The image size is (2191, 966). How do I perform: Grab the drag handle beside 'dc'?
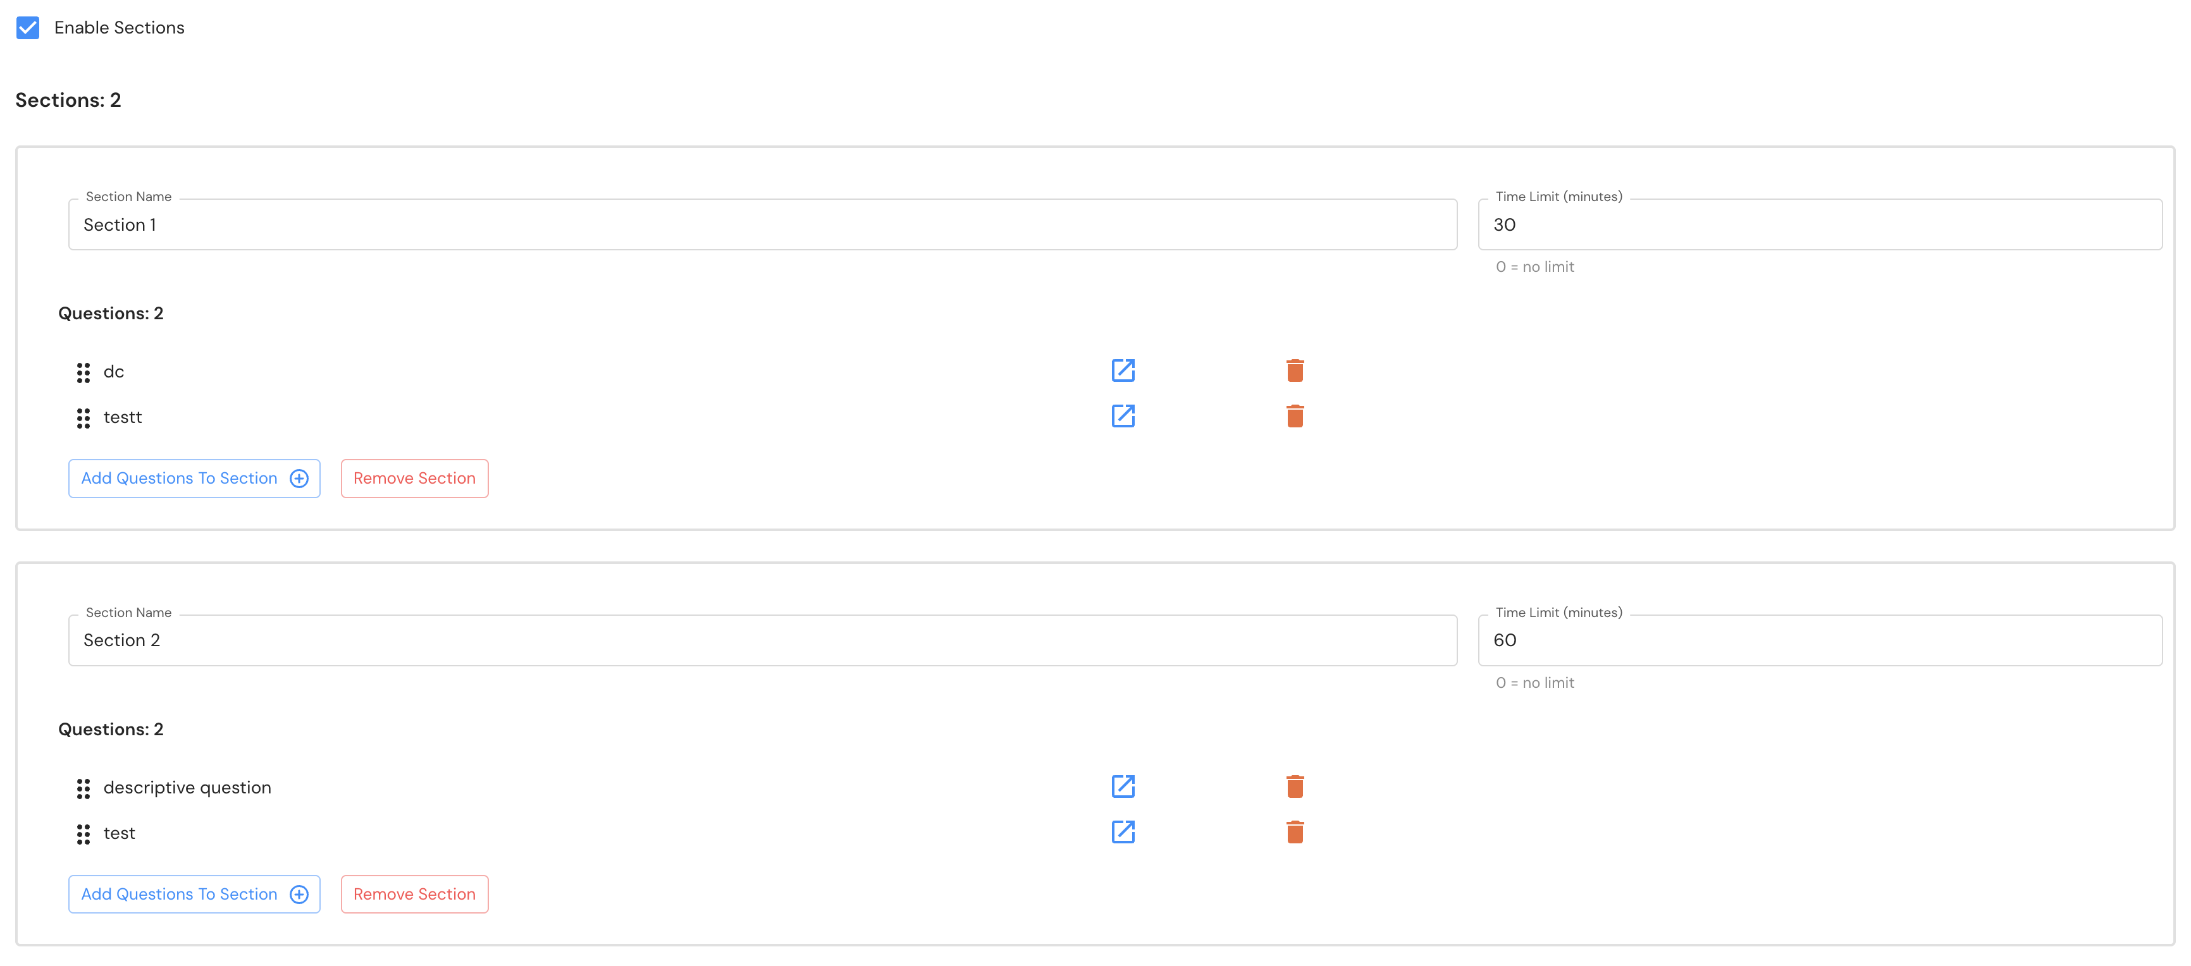[83, 372]
